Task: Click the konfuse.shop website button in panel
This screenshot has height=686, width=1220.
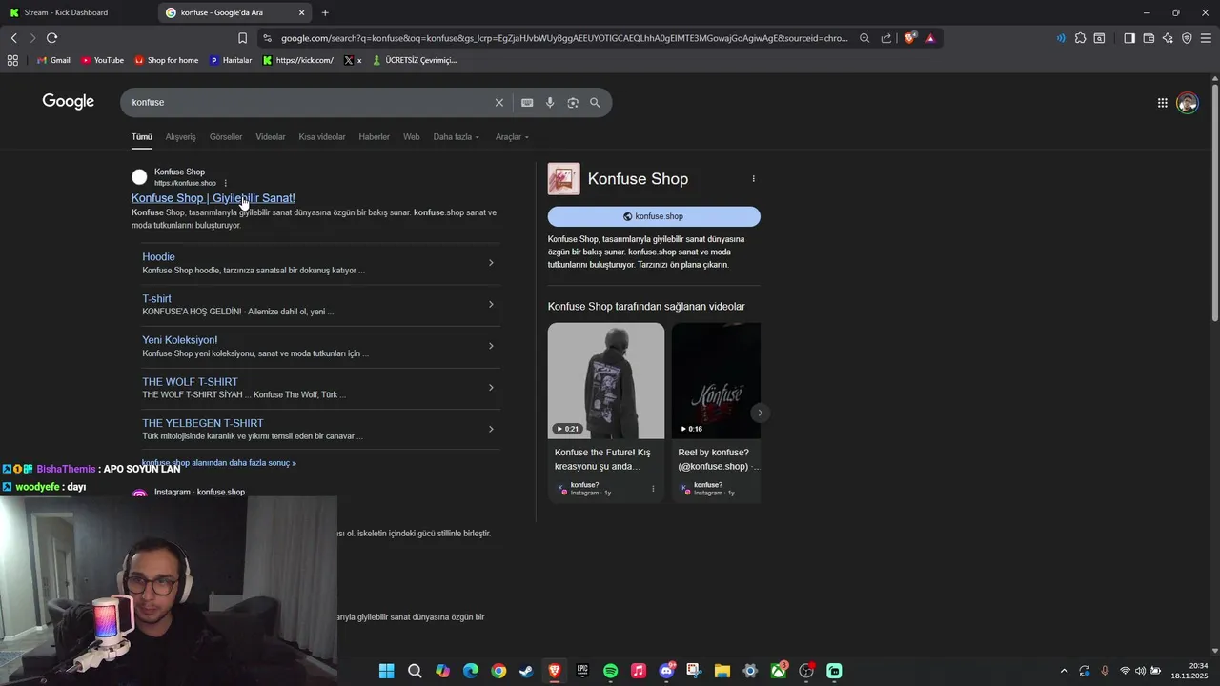Action: point(654,216)
